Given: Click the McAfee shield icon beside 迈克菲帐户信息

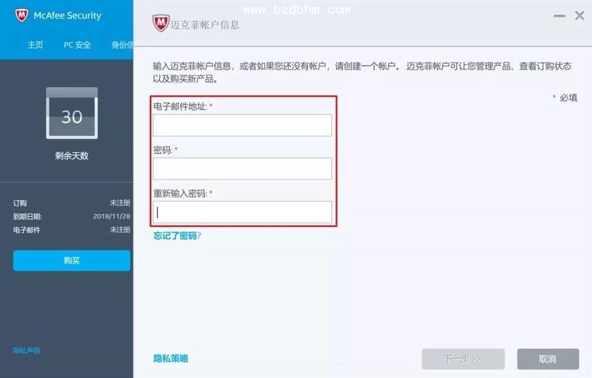Looking at the screenshot, I should coord(161,23).
